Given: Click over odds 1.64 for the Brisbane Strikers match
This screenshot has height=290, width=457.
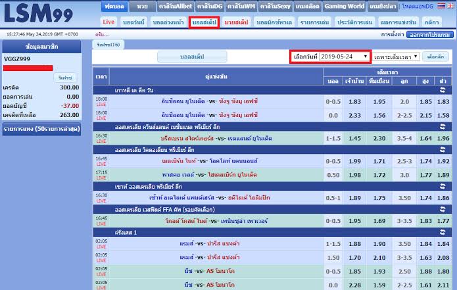Looking at the screenshot, I should tap(425, 138).
